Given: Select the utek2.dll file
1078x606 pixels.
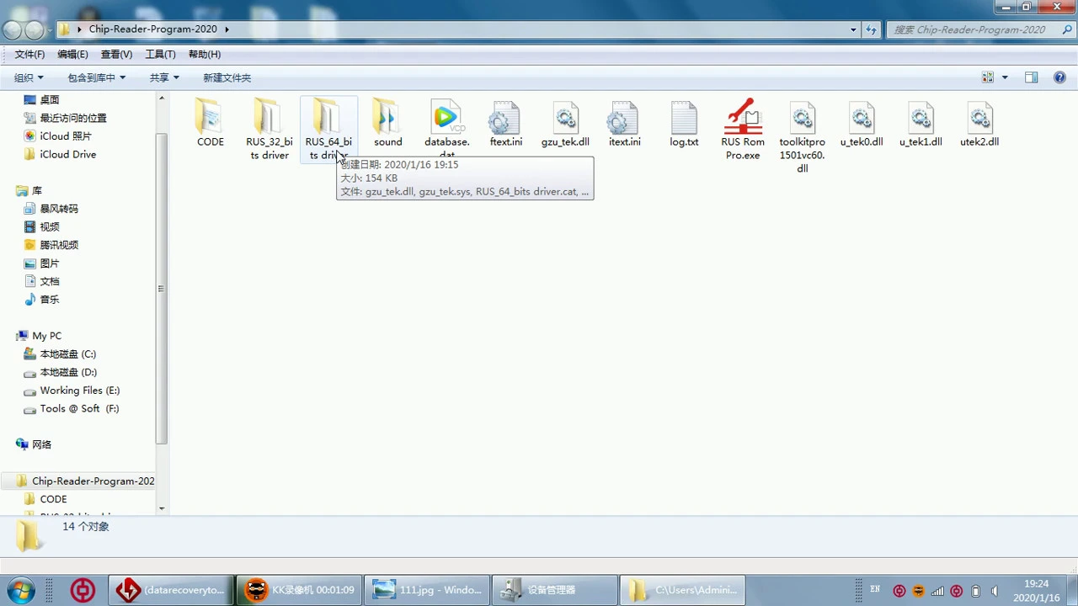Looking at the screenshot, I should [x=979, y=123].
